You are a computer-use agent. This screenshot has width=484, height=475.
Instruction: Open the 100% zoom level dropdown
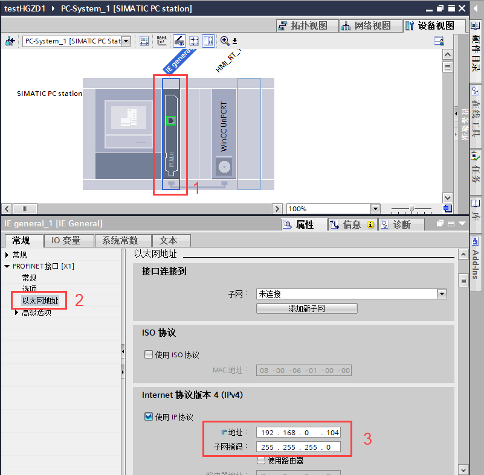point(375,209)
